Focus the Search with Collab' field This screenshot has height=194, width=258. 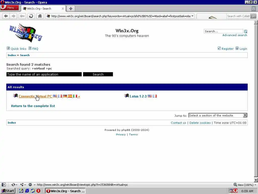click(x=238, y=16)
